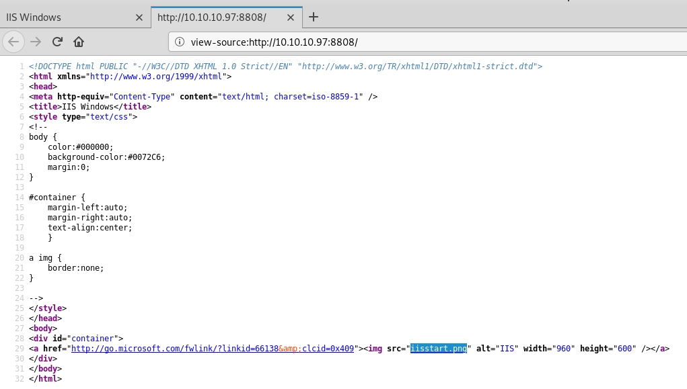Click the margin-left:auto; line
687x389 pixels.
coord(87,208)
